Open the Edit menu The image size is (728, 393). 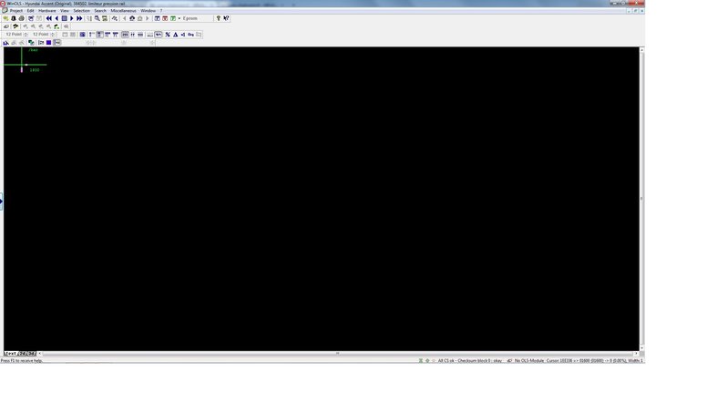(30, 10)
